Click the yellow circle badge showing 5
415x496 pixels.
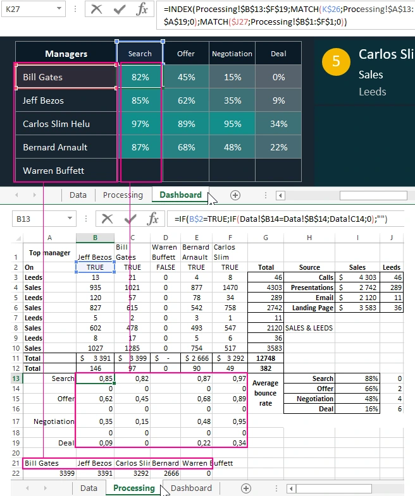pyautogui.click(x=336, y=61)
